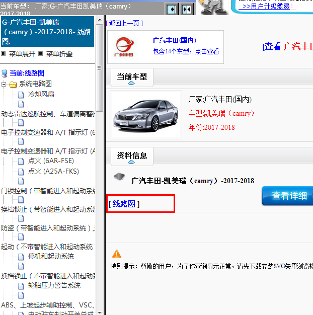Click 包含14个车型，点击查看 link
Image resolution: width=313 pixels, height=315 pixels.
coord(186,51)
